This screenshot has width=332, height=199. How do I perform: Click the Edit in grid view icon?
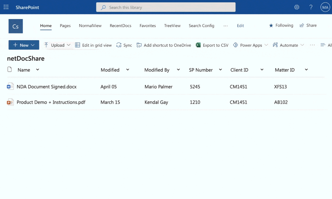[x=78, y=45]
